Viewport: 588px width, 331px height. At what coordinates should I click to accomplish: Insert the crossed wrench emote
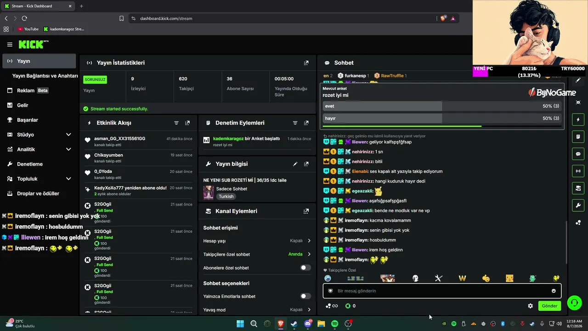coord(438,278)
